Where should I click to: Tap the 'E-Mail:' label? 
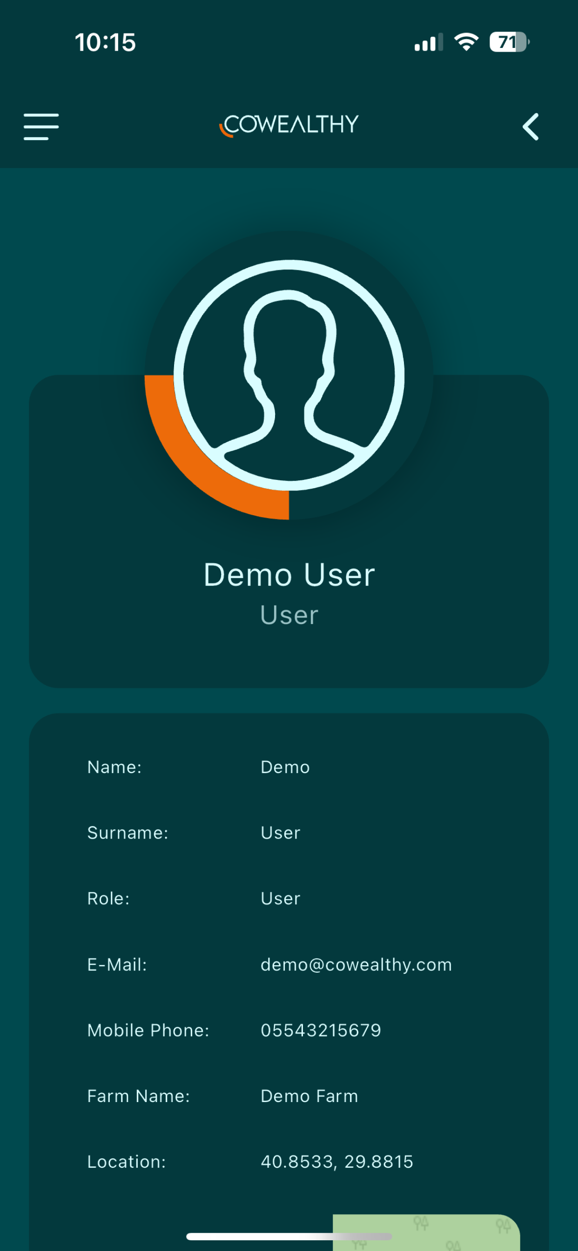117,964
